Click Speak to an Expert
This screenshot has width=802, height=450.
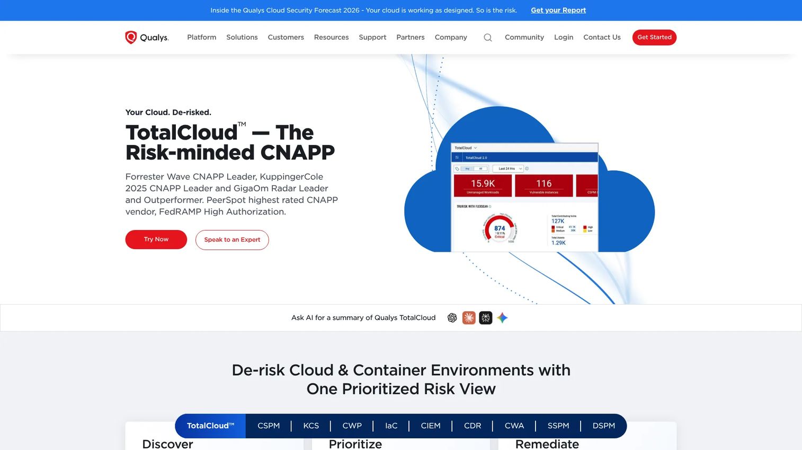[232, 240]
